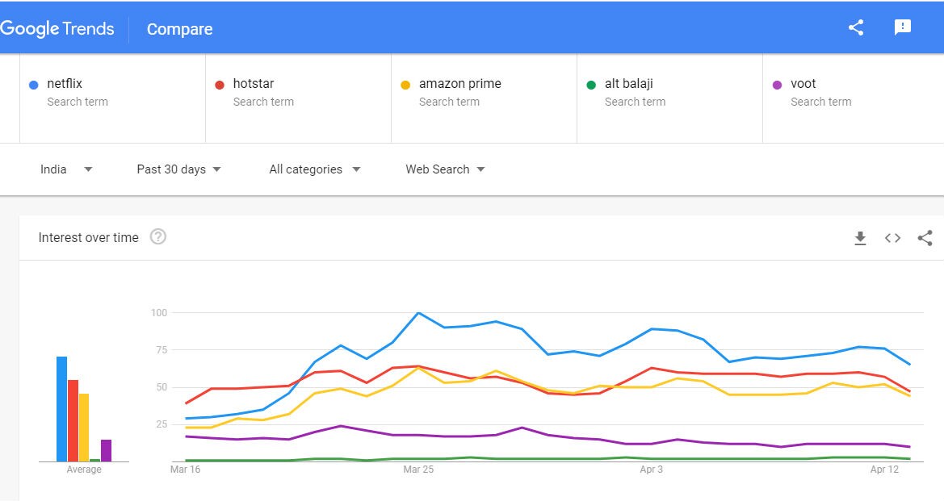Expand the Past 30 days dropdown
Screen dimensions: 944x501
pos(178,169)
